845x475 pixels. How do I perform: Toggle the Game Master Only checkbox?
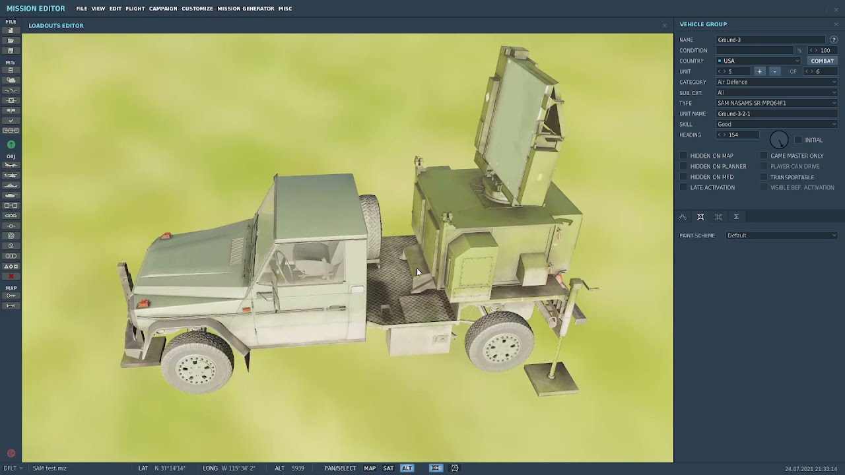[764, 156]
